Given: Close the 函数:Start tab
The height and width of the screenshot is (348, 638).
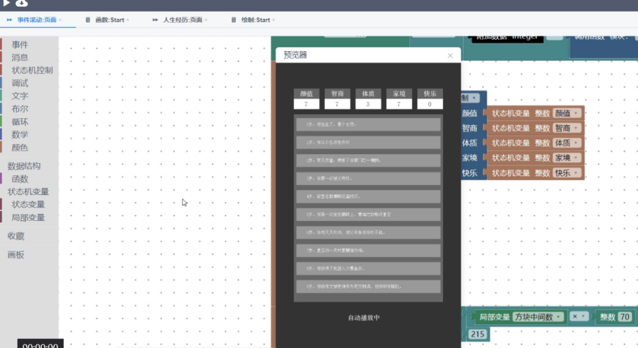Looking at the screenshot, I should 128,20.
